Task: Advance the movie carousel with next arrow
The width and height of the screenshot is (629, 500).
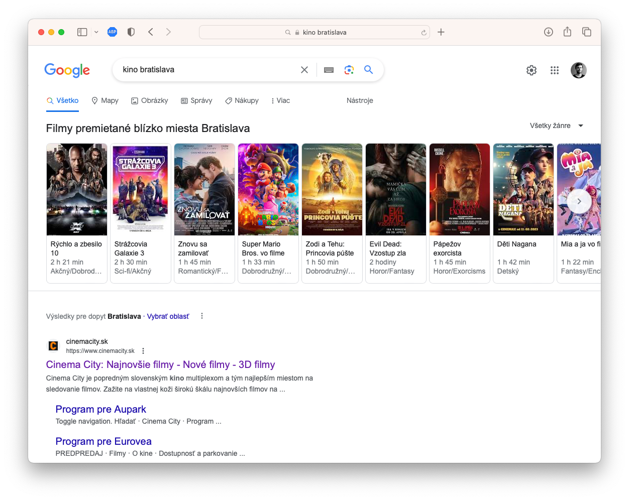Action: [579, 201]
